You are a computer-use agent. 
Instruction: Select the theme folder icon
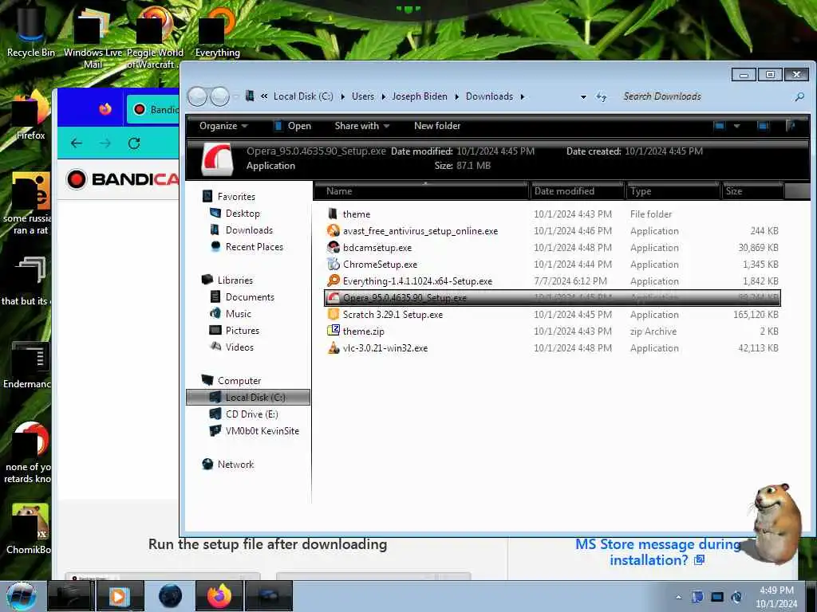pos(334,214)
